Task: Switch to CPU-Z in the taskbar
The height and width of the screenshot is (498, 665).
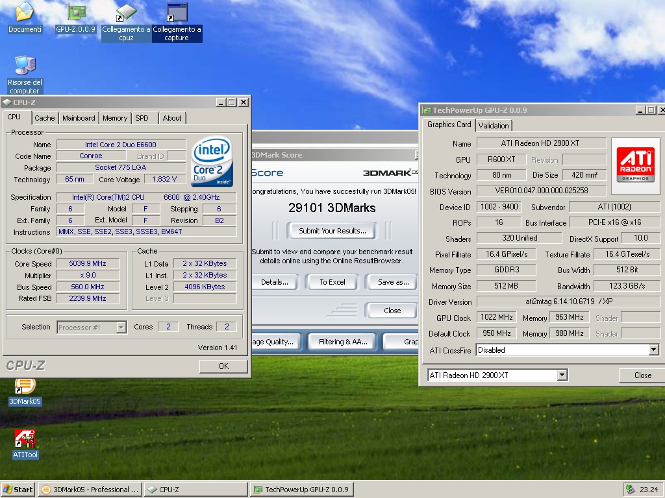Action: click(195, 490)
